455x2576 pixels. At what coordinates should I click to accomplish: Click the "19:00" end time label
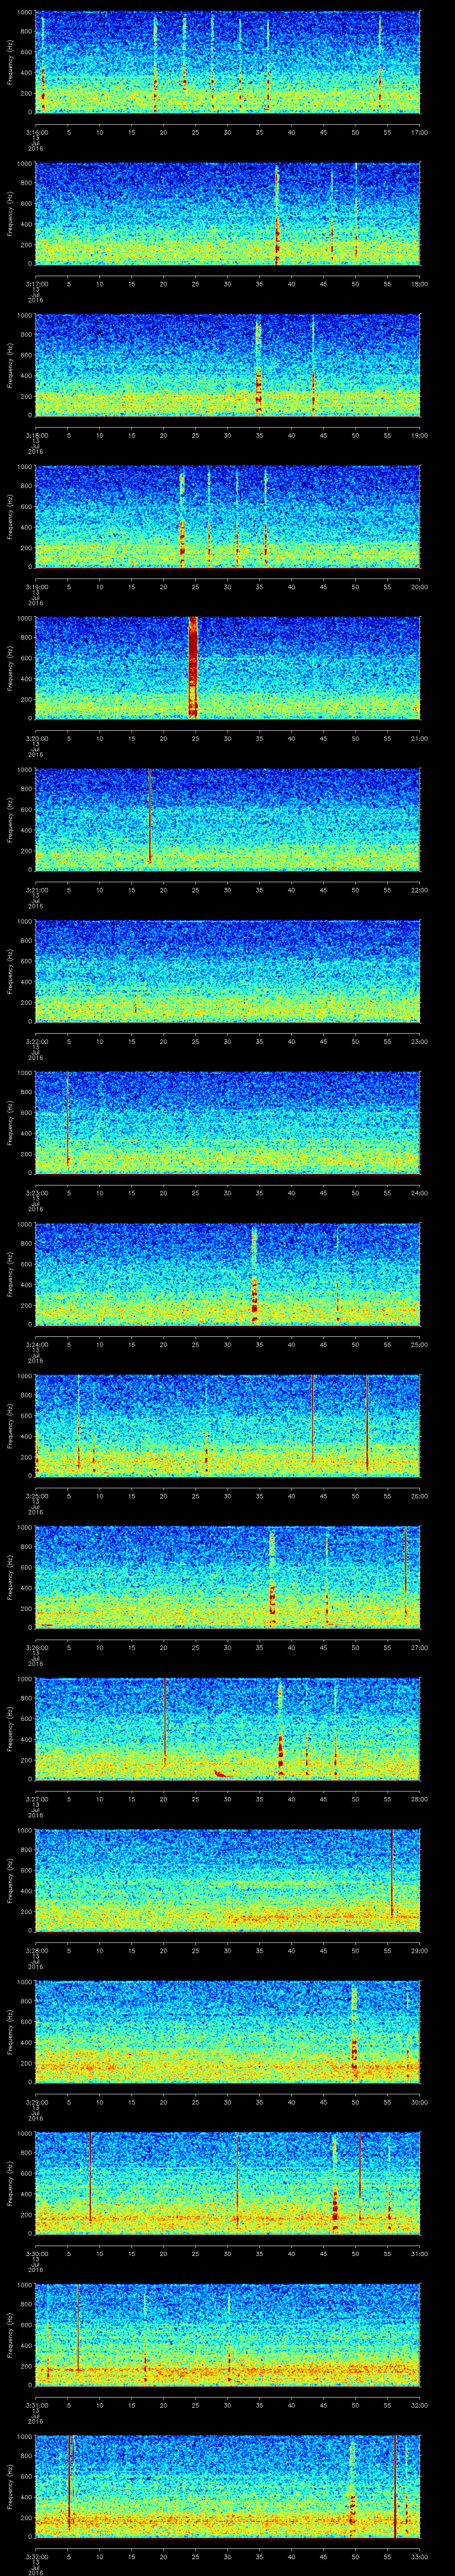[x=419, y=434]
